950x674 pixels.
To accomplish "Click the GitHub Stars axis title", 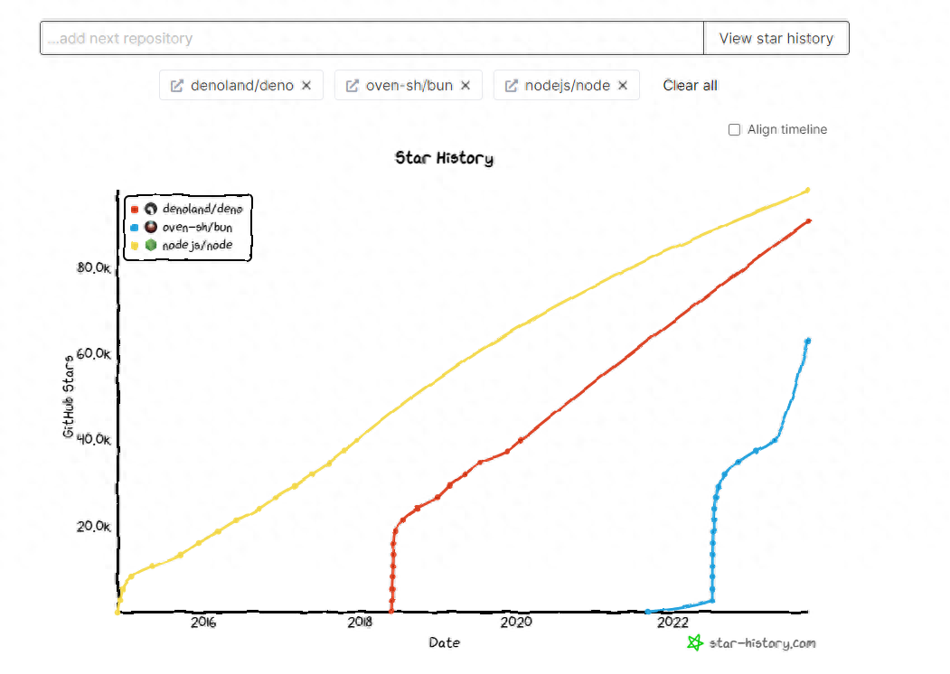I will click(69, 397).
